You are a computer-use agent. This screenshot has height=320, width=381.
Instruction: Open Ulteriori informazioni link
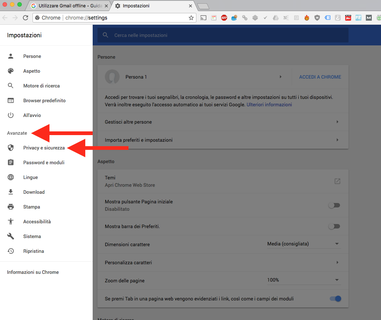[269, 105]
